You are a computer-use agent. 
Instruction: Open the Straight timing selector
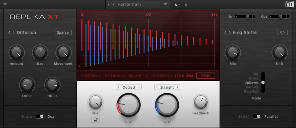(167, 87)
